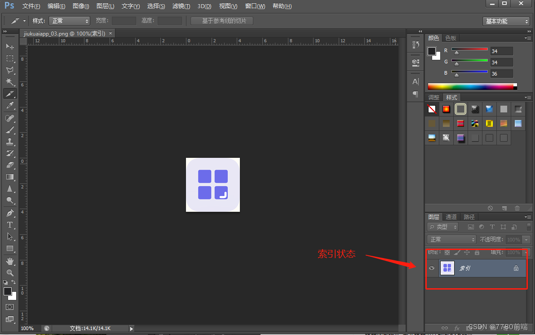This screenshot has height=335, width=535.
Task: Open the 图像(I) menu
Action: (x=81, y=6)
